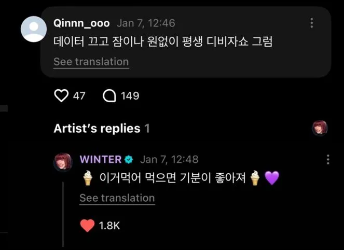
Task: Click the Korean text of Qinnn_ooo's comment
Action: (163, 41)
